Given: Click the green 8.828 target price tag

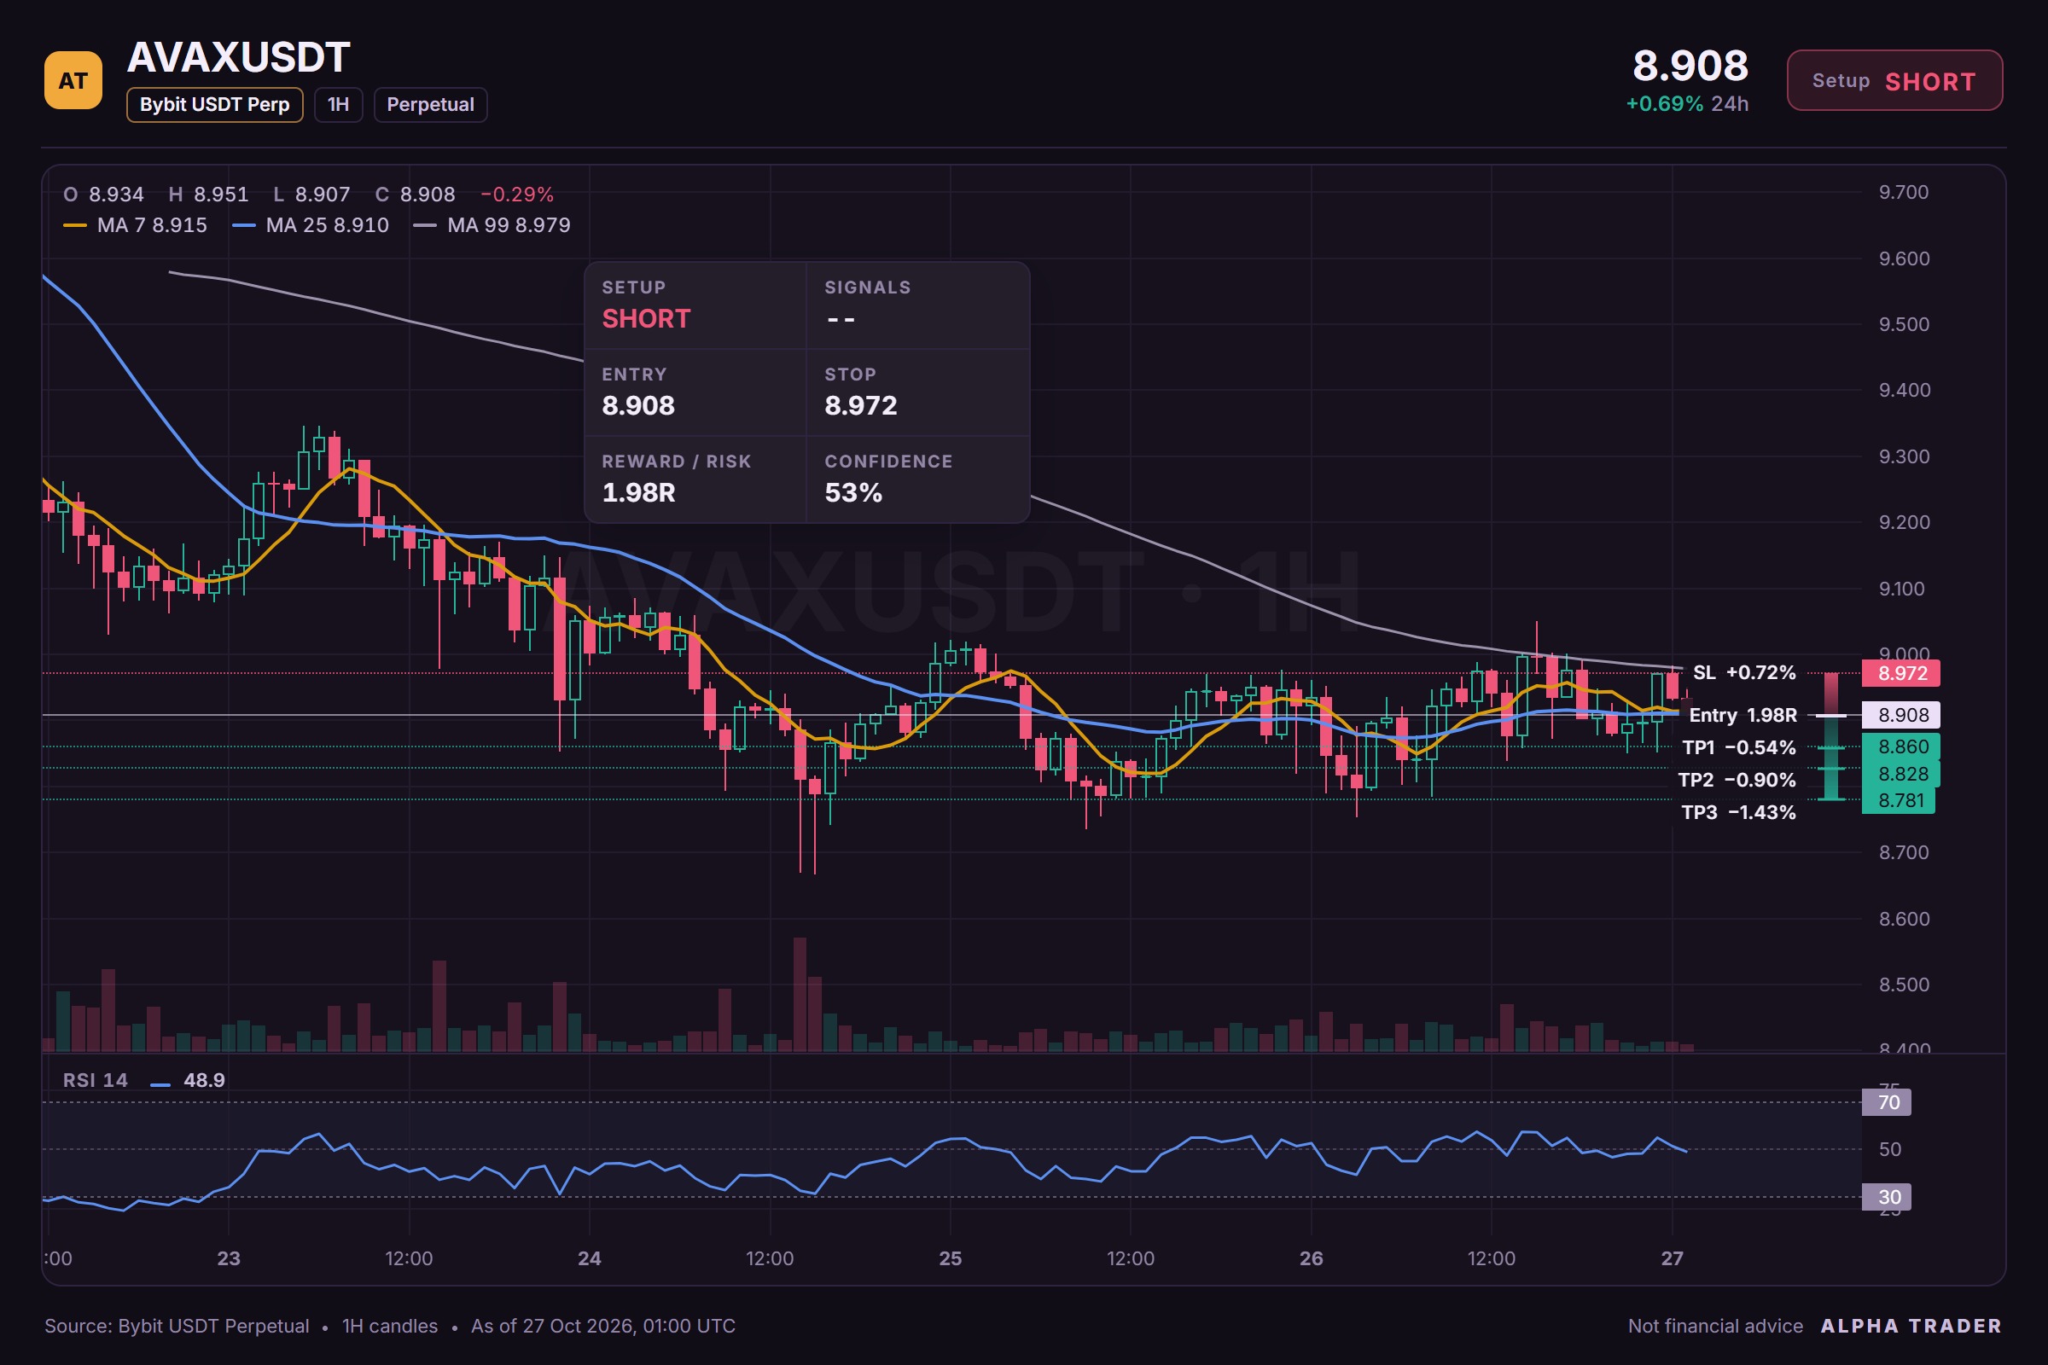Looking at the screenshot, I should coord(1900,774).
